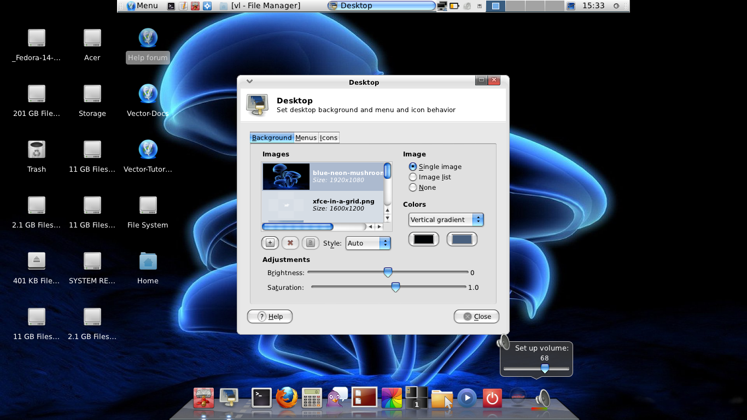Launch Firefox from the dock
This screenshot has height=420, width=747.
click(287, 398)
